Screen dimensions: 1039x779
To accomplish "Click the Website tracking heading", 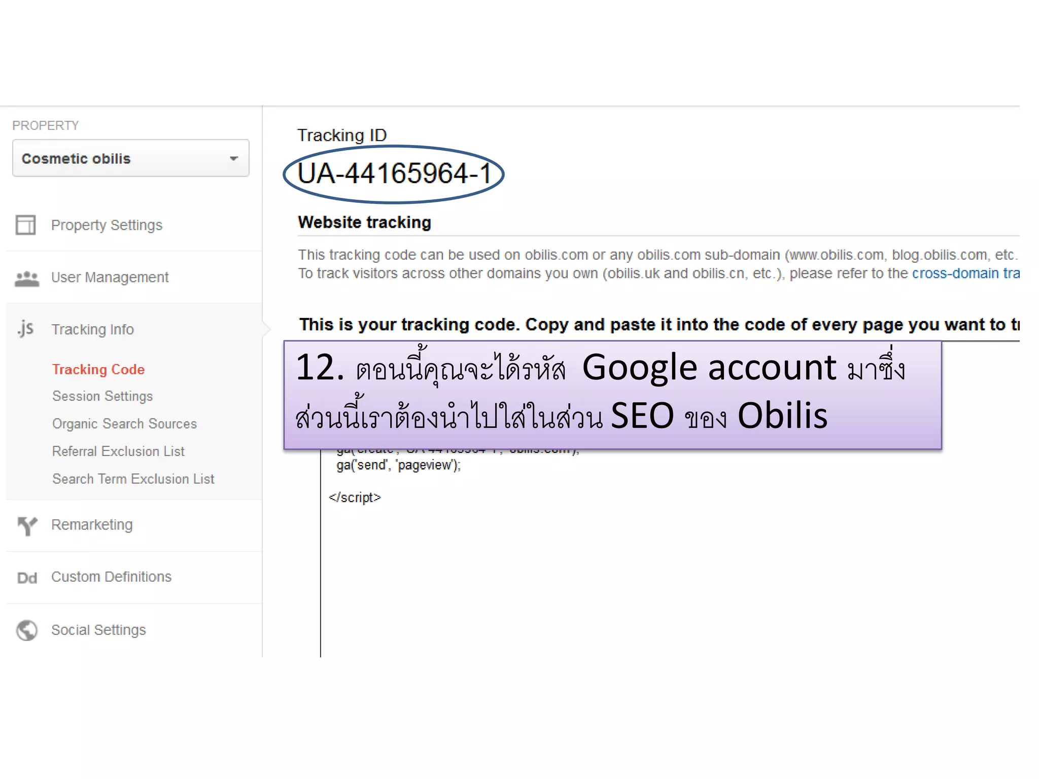I will click(364, 222).
